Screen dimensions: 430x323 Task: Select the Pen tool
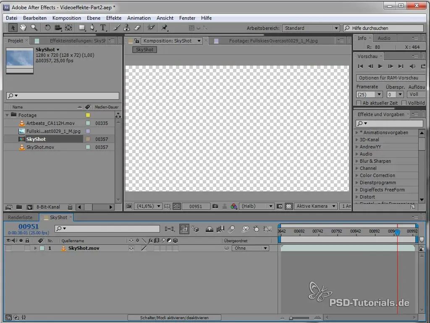92,28
